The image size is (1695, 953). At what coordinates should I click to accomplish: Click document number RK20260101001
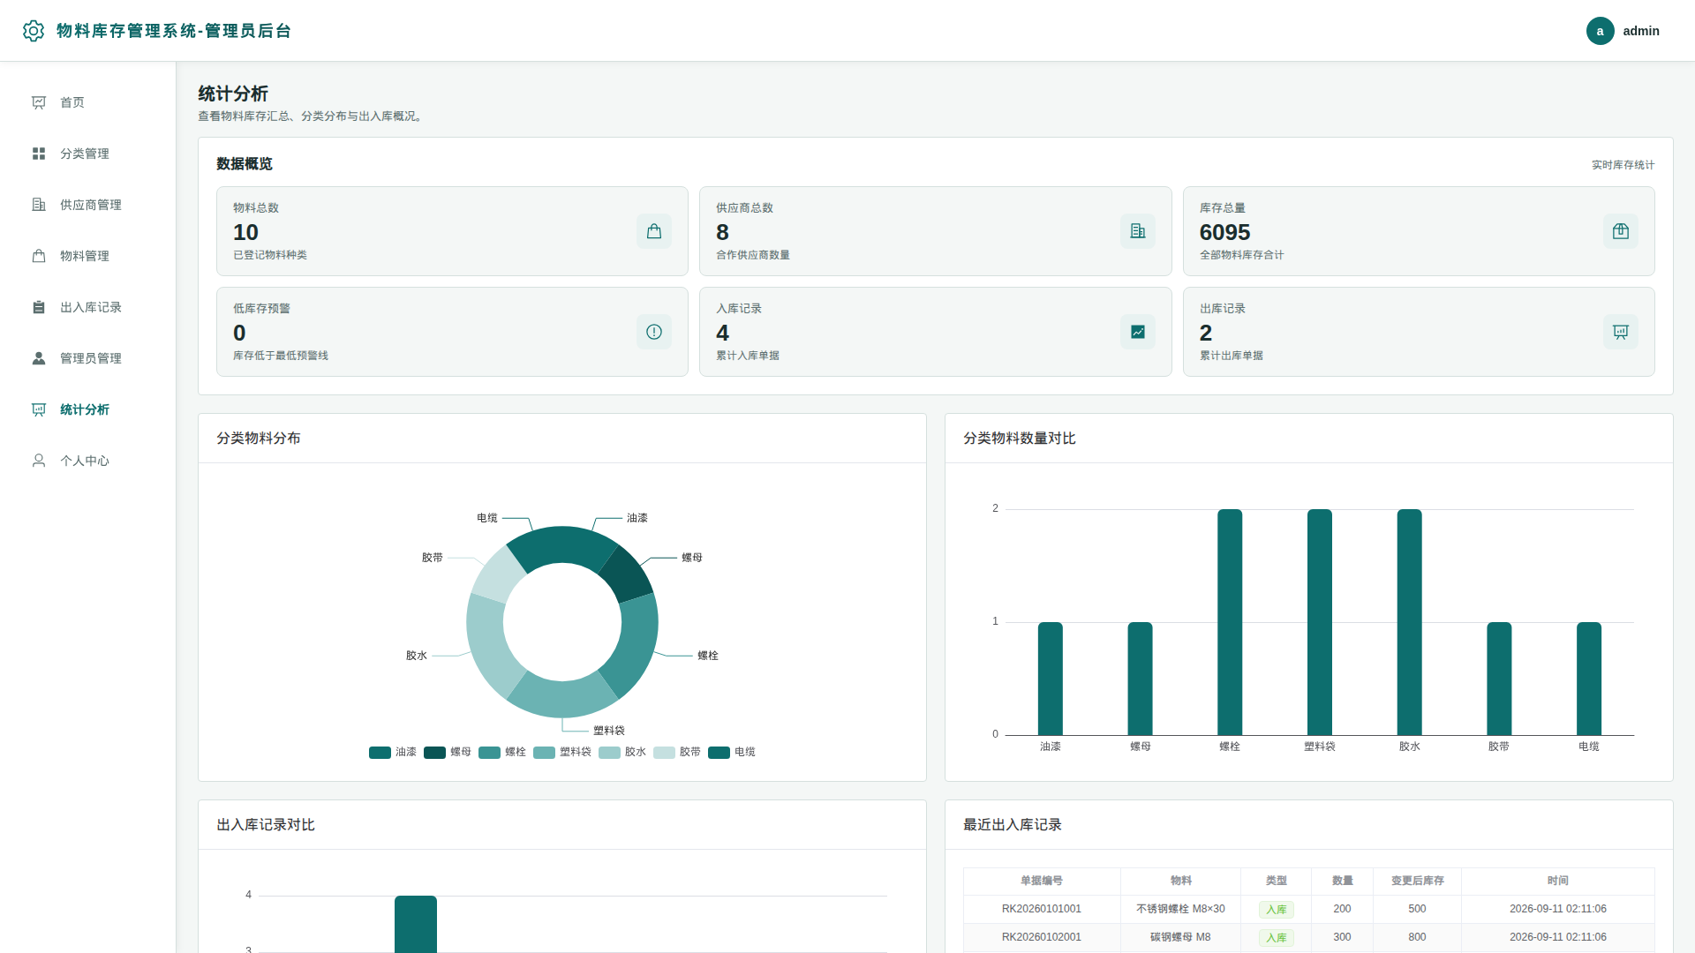point(1042,909)
